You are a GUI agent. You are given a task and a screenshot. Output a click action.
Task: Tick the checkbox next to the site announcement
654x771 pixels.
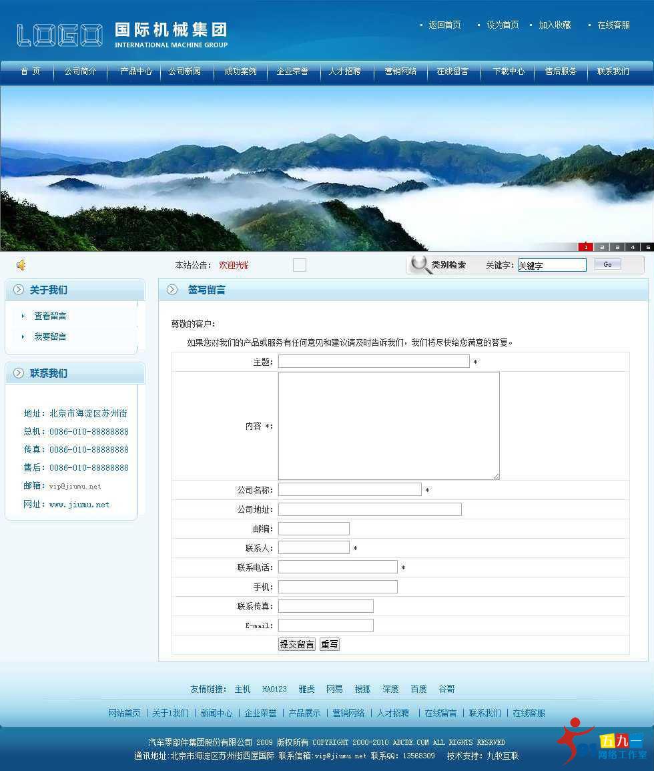point(299,264)
